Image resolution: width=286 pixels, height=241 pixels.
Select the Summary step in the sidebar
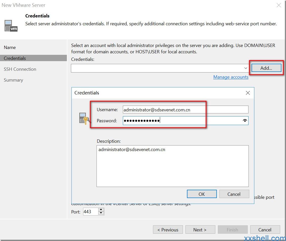click(x=13, y=80)
